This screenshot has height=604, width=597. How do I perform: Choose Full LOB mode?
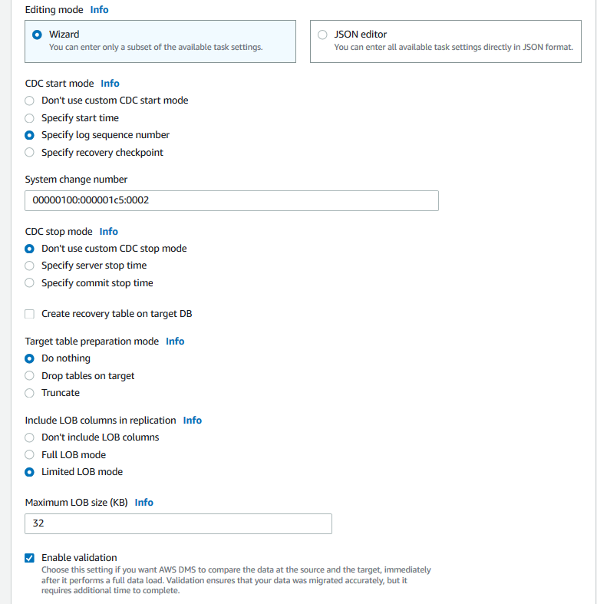29,455
